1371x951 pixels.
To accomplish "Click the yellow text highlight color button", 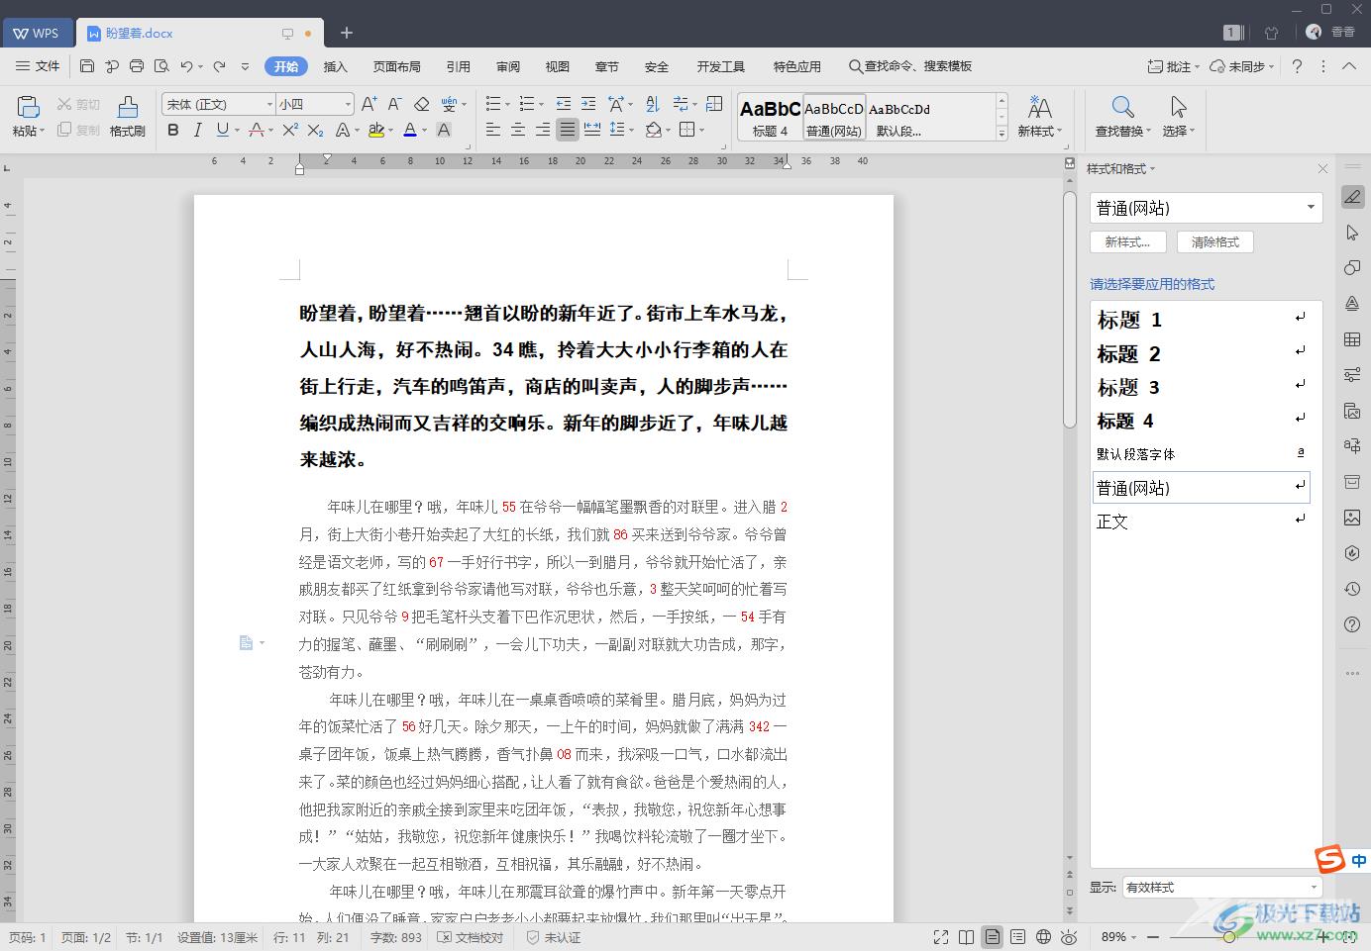I will click(375, 130).
